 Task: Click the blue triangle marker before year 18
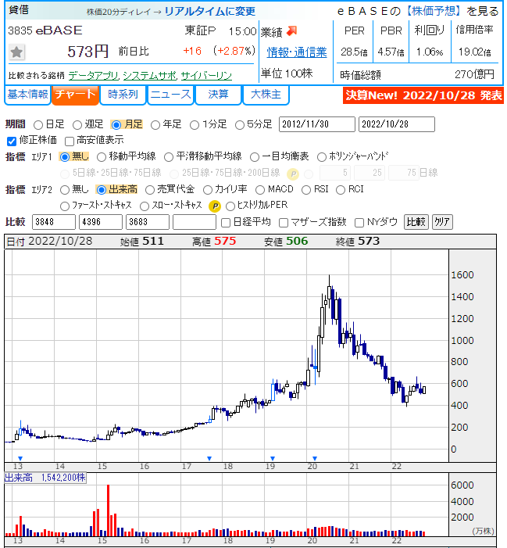click(209, 459)
